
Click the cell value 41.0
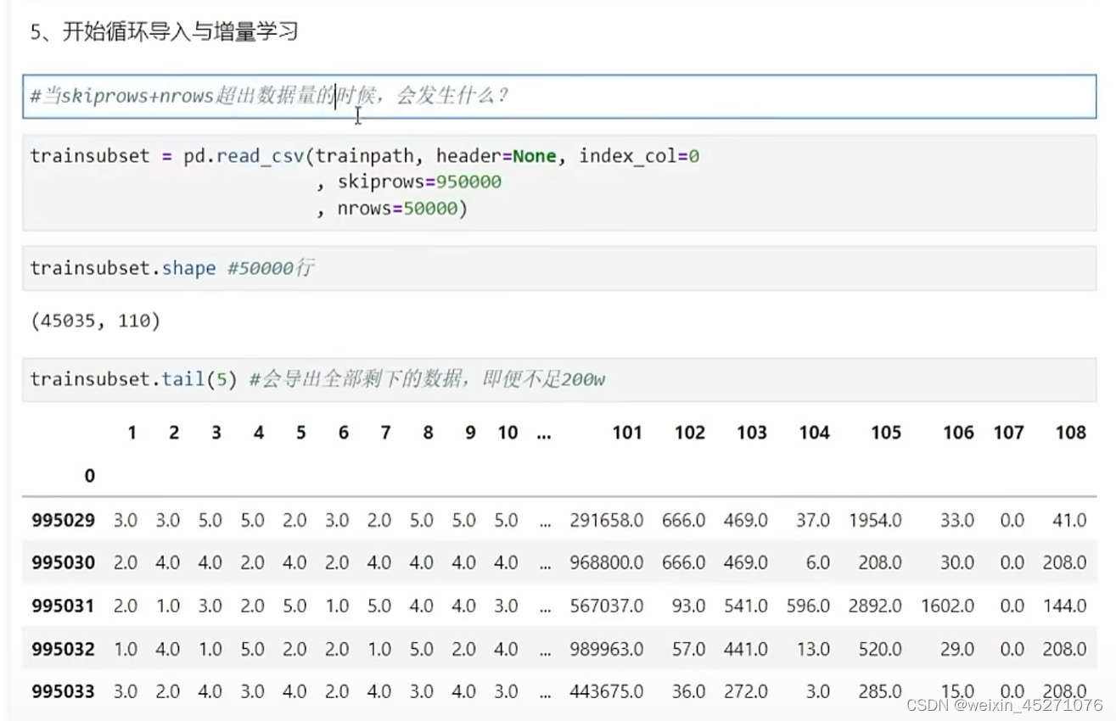[1069, 520]
